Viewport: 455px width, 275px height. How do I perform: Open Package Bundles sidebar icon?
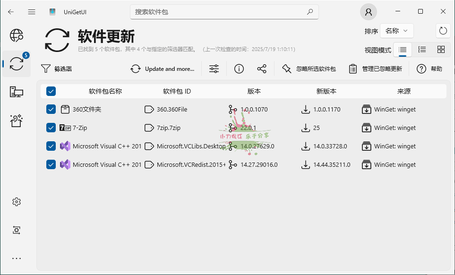pos(17,121)
